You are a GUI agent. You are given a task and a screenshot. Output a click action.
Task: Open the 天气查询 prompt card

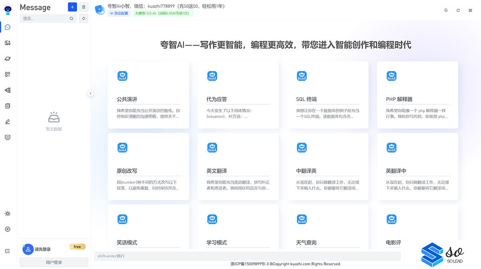coord(327,227)
